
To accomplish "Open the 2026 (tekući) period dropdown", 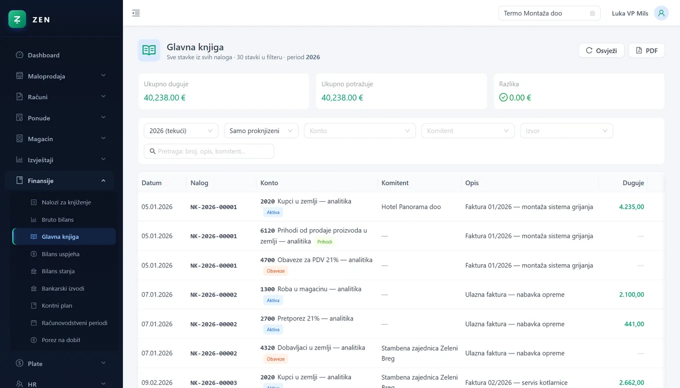I will tap(181, 131).
